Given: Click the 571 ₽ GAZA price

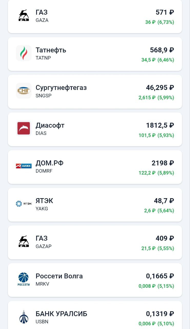Looking at the screenshot, I should coord(165,12).
